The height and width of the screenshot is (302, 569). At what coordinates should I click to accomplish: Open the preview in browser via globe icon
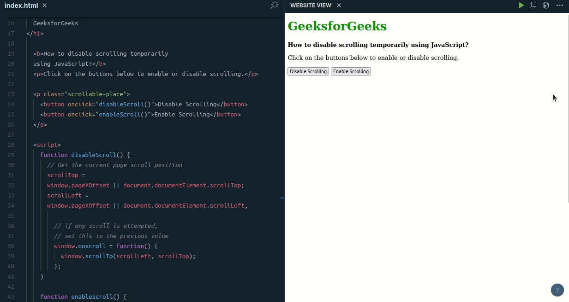(545, 5)
